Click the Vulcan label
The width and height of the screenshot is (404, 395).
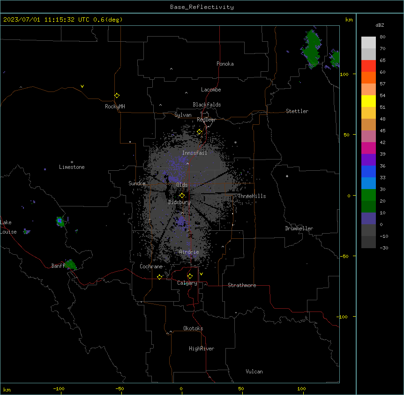click(x=254, y=372)
